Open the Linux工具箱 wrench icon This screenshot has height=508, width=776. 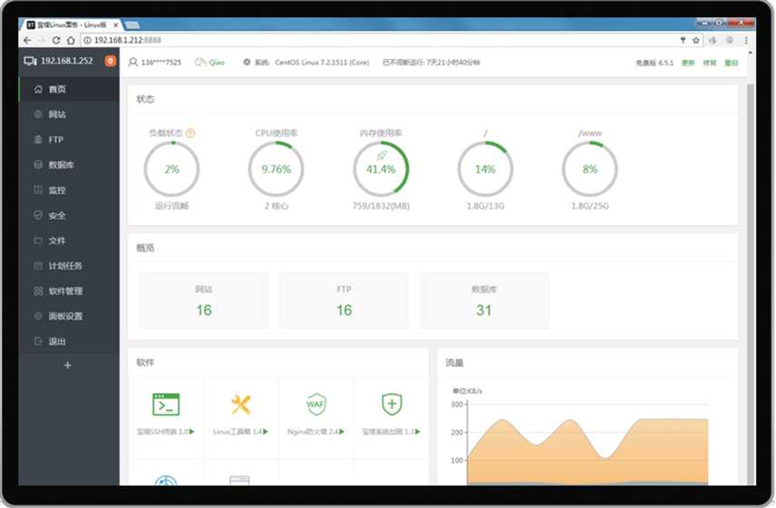(x=241, y=404)
